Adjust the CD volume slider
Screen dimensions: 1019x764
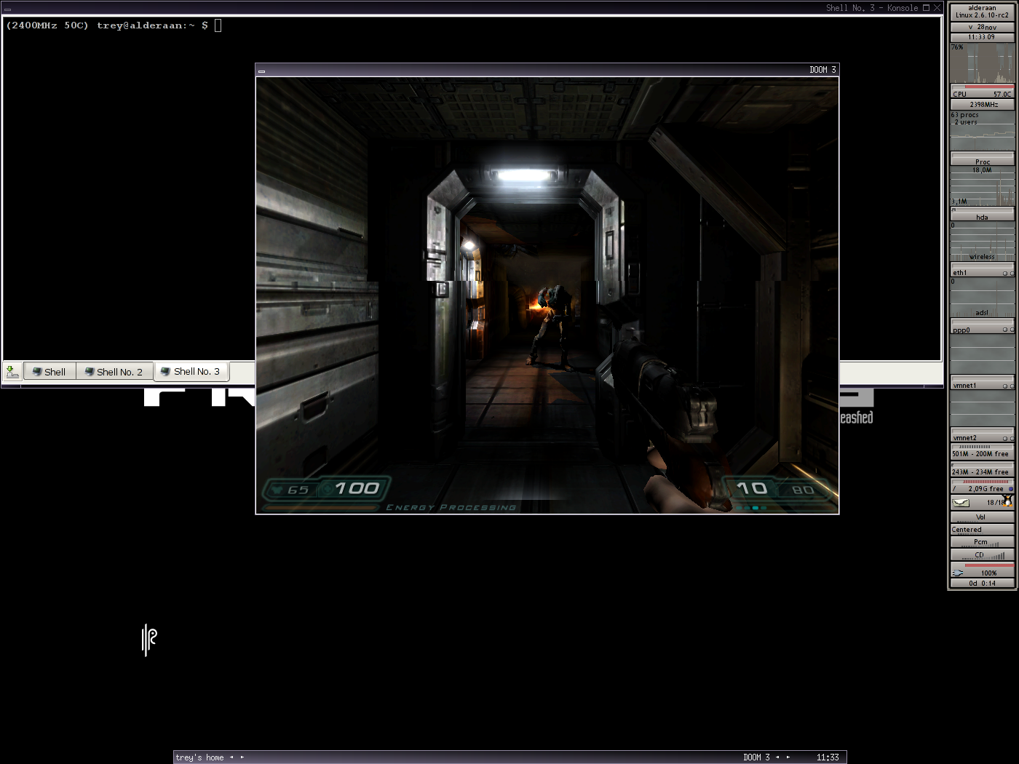click(982, 556)
